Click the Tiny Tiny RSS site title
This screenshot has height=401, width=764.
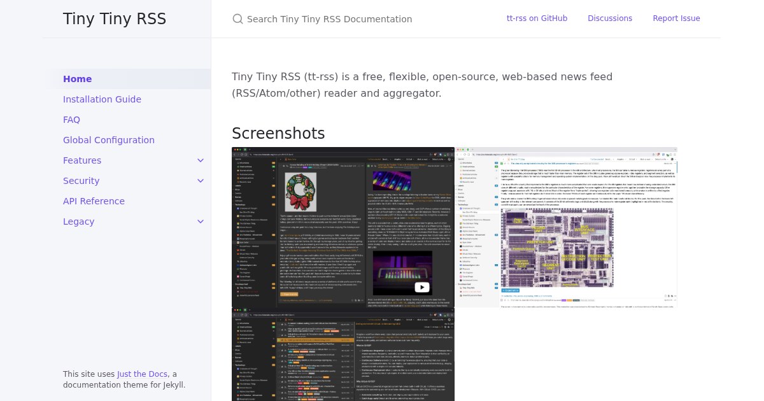pyautogui.click(x=115, y=19)
